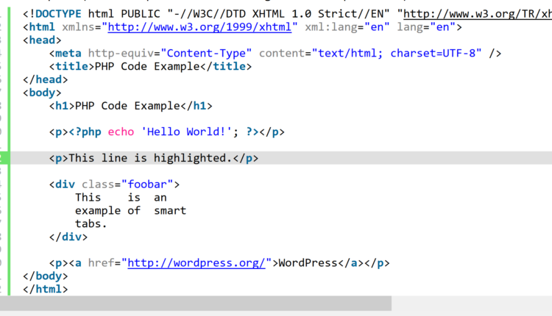The height and width of the screenshot is (316, 552).
Task: Click the closing </body> tag
Action: click(x=46, y=276)
